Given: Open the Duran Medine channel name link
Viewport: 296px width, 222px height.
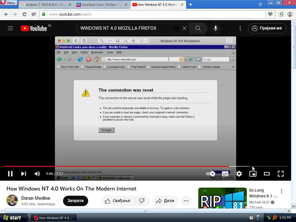Looking at the screenshot, I should [36, 198].
